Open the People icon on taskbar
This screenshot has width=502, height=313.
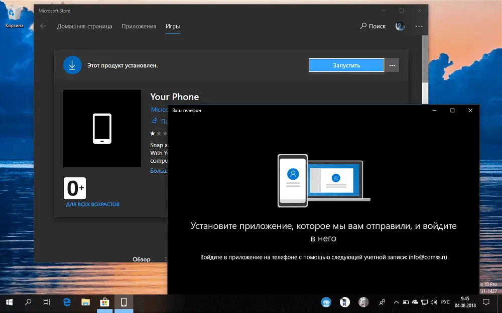(x=382, y=302)
